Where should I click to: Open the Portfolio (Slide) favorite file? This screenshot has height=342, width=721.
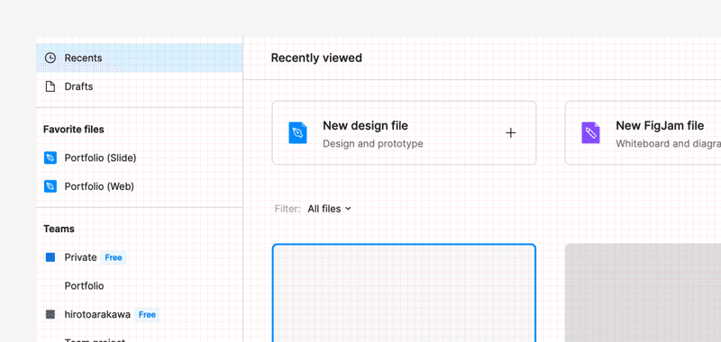click(140, 157)
